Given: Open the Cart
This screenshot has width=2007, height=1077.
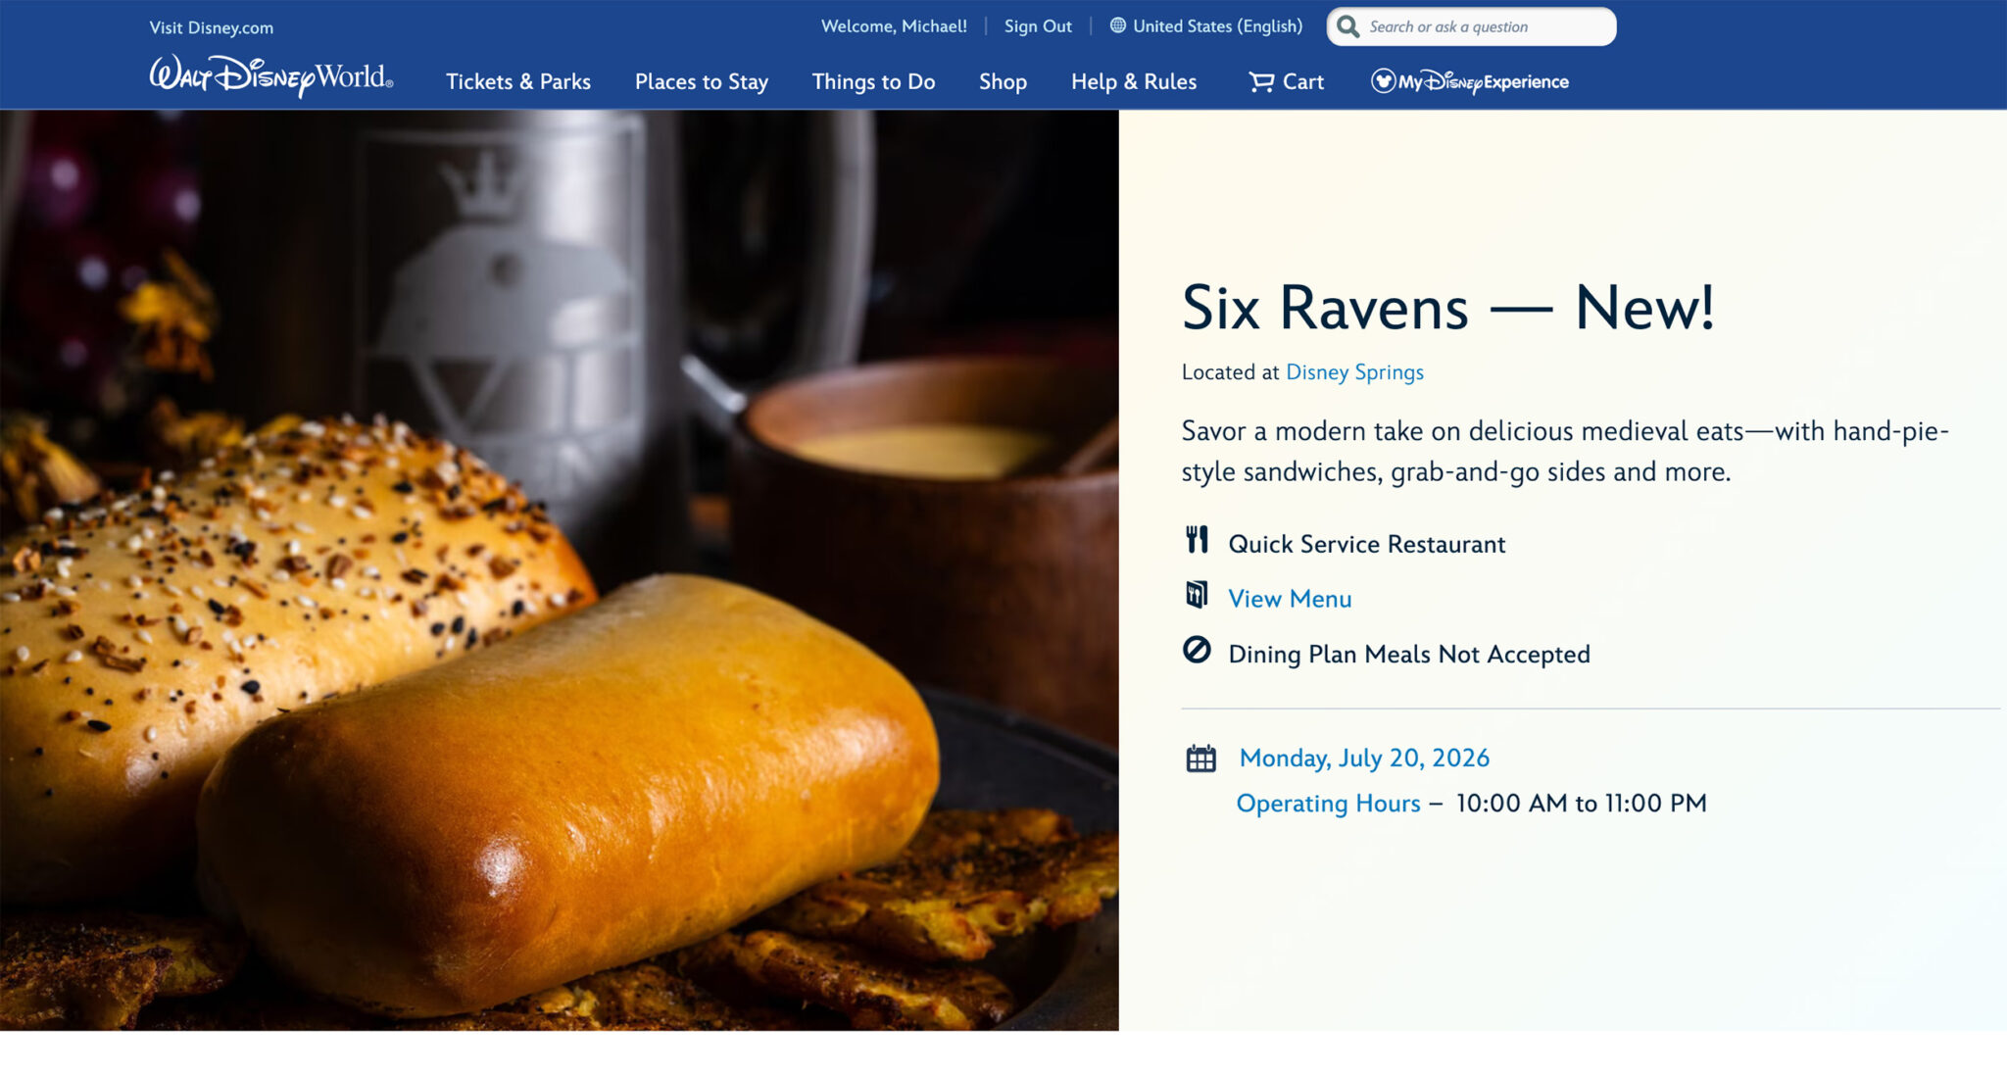Looking at the screenshot, I should click(1287, 81).
